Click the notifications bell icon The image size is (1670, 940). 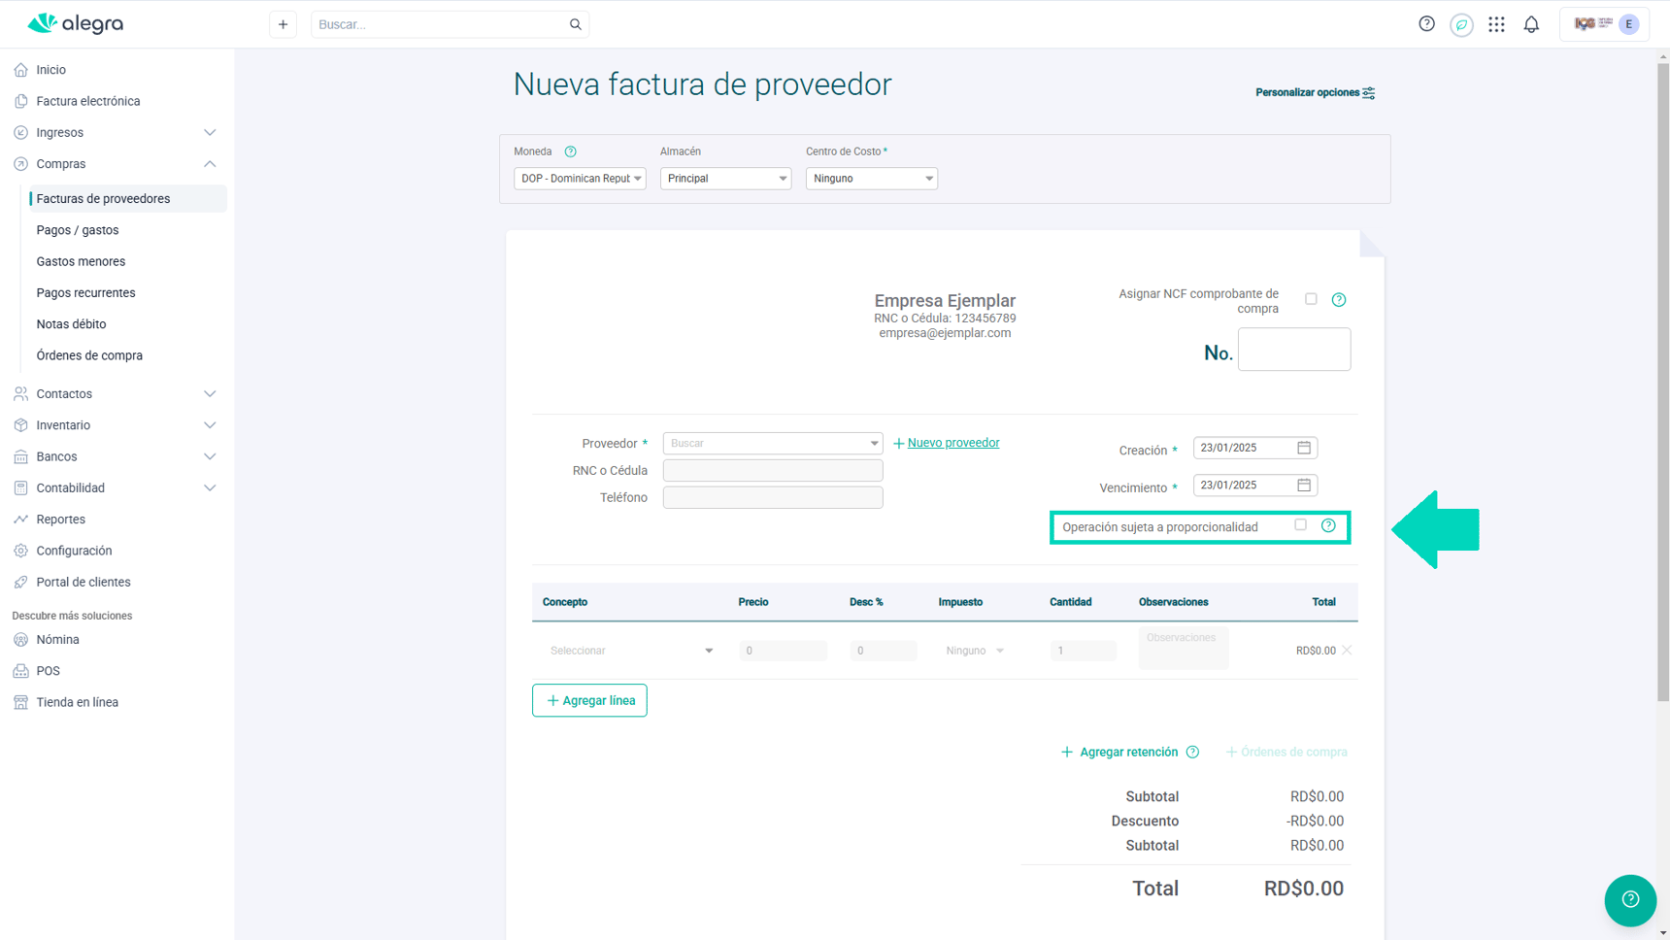1531,24
